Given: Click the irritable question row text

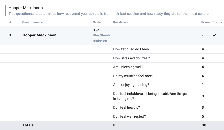Looking at the screenshot, I should click(150, 96).
